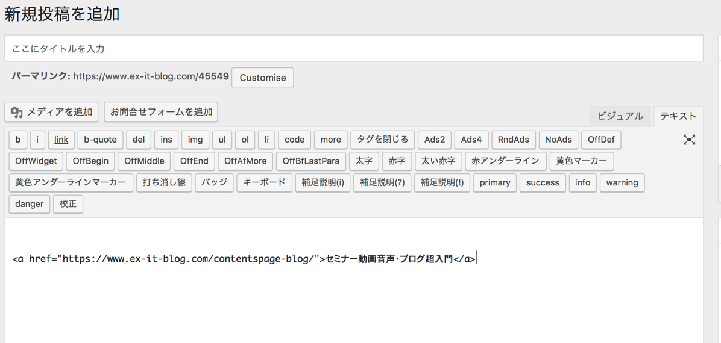The height and width of the screenshot is (343, 721).
Task: Insert italic tag with i button
Action: (38, 140)
